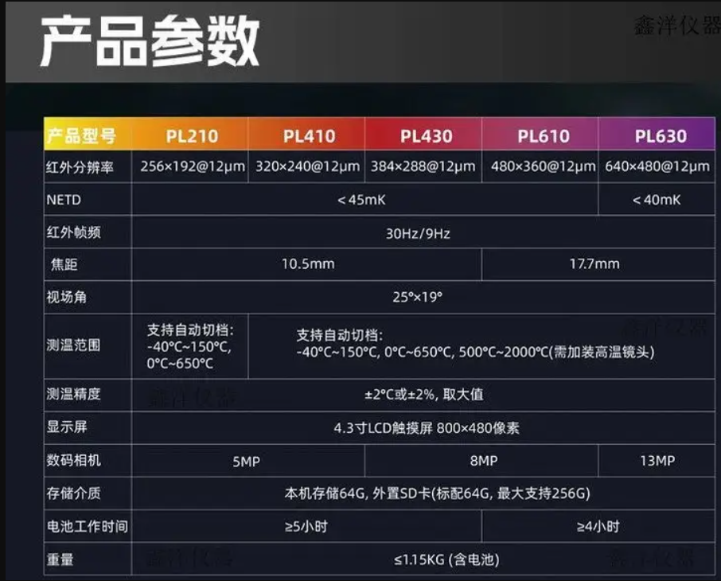Select the PL210 orange column header
Image resolution: width=721 pixels, height=581 pixels.
[192, 135]
